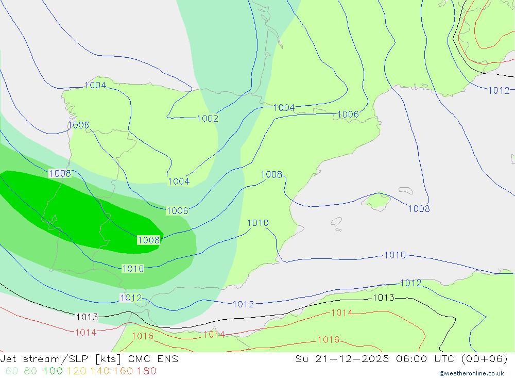
Task: Click the 1006 label on the Portuguese coast
Action: 79,125
